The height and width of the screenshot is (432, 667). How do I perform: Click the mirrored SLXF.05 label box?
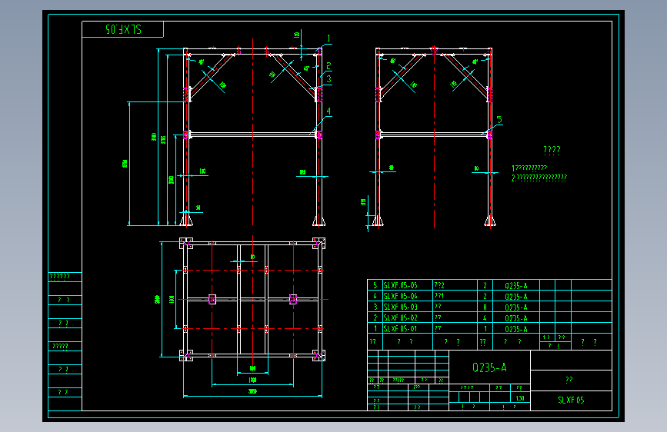tap(122, 29)
